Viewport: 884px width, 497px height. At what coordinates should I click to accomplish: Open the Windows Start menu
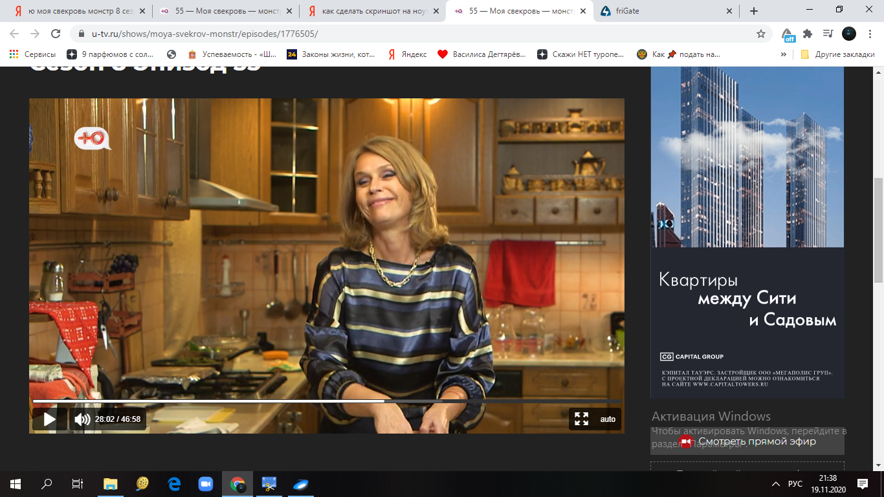click(x=16, y=483)
